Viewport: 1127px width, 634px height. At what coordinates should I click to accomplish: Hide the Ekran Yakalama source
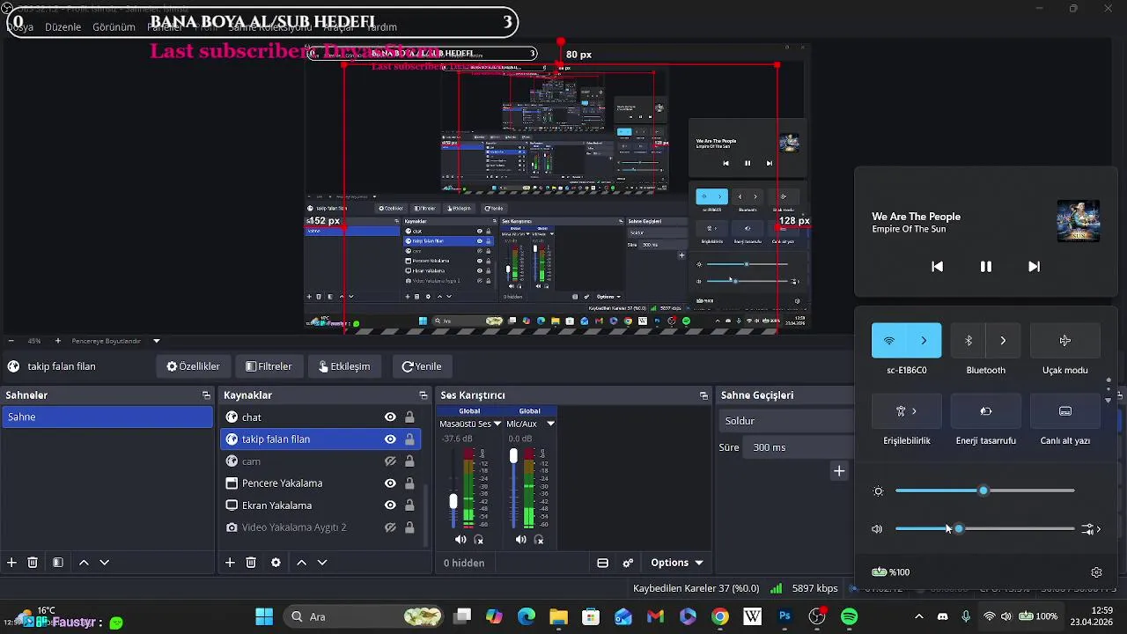click(390, 505)
